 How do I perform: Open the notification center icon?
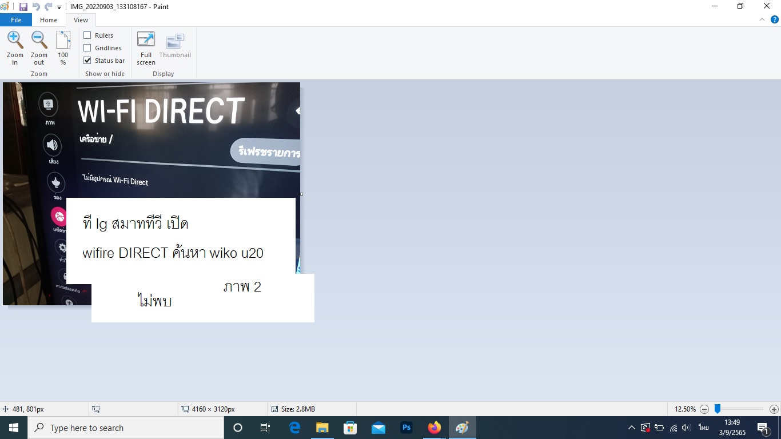(x=763, y=428)
